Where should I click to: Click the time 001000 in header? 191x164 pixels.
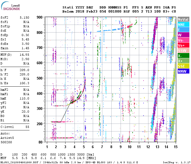click(x=115, y=11)
